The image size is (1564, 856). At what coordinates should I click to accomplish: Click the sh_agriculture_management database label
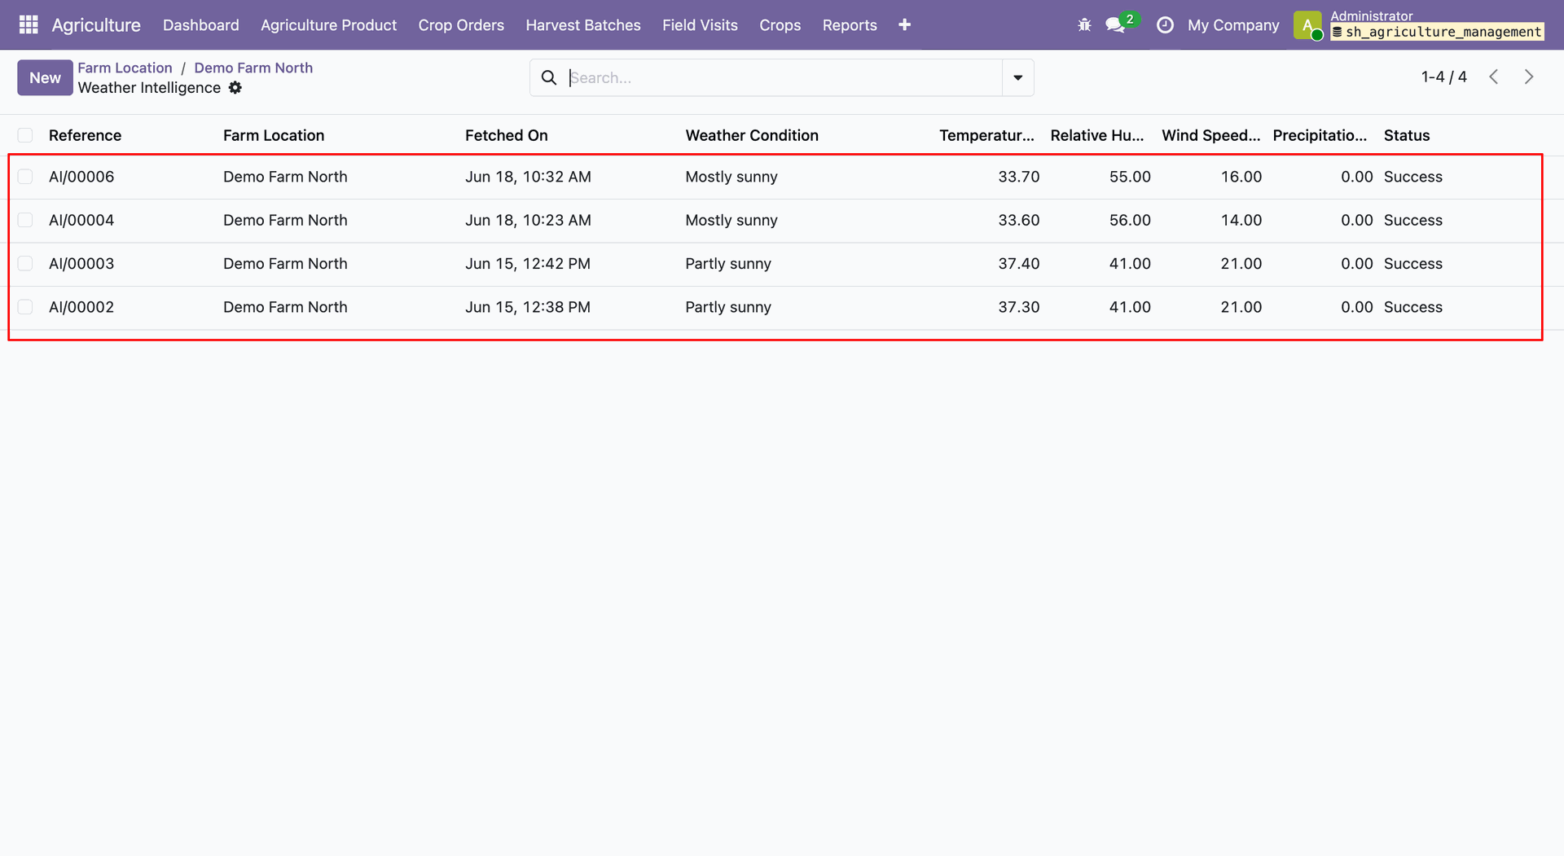1437,32
